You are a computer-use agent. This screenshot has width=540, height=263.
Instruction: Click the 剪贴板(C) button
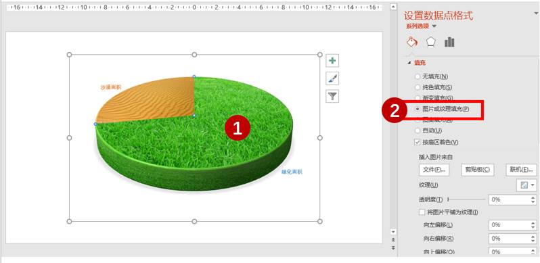[477, 170]
